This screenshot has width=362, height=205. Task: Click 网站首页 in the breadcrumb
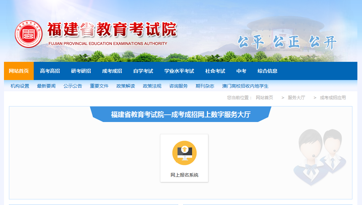click(x=264, y=98)
